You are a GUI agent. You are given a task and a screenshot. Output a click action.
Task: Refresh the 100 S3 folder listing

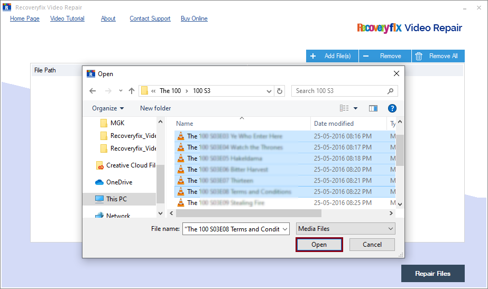[x=280, y=91]
